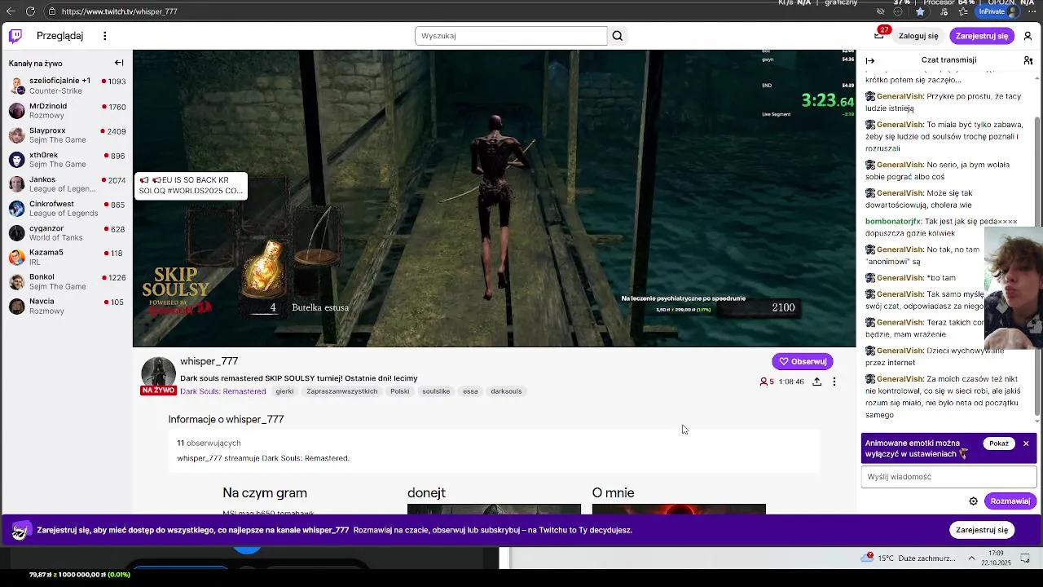Click Zaloguj się login button
The width and height of the screenshot is (1043, 587).
click(918, 36)
